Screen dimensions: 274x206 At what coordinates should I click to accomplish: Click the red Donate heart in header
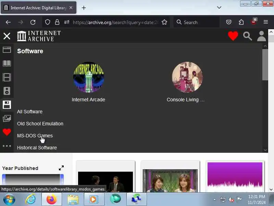233,36
